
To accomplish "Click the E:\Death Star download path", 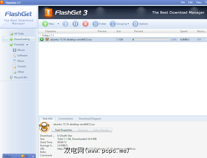I will (65, 136).
